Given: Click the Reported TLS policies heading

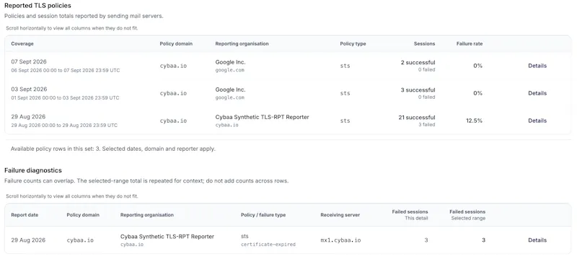Looking at the screenshot, I should (x=38, y=6).
